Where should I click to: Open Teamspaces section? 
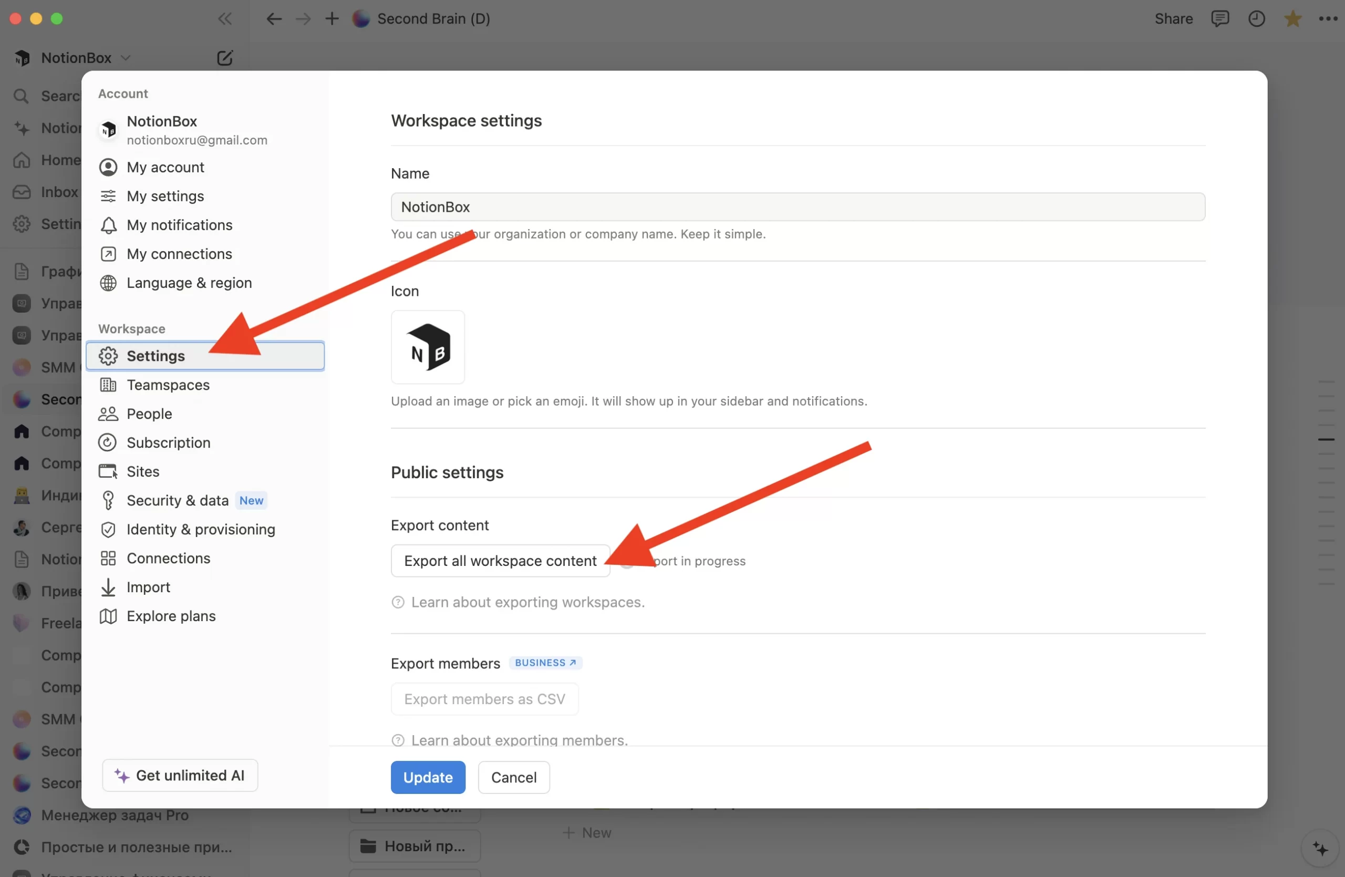tap(204, 385)
